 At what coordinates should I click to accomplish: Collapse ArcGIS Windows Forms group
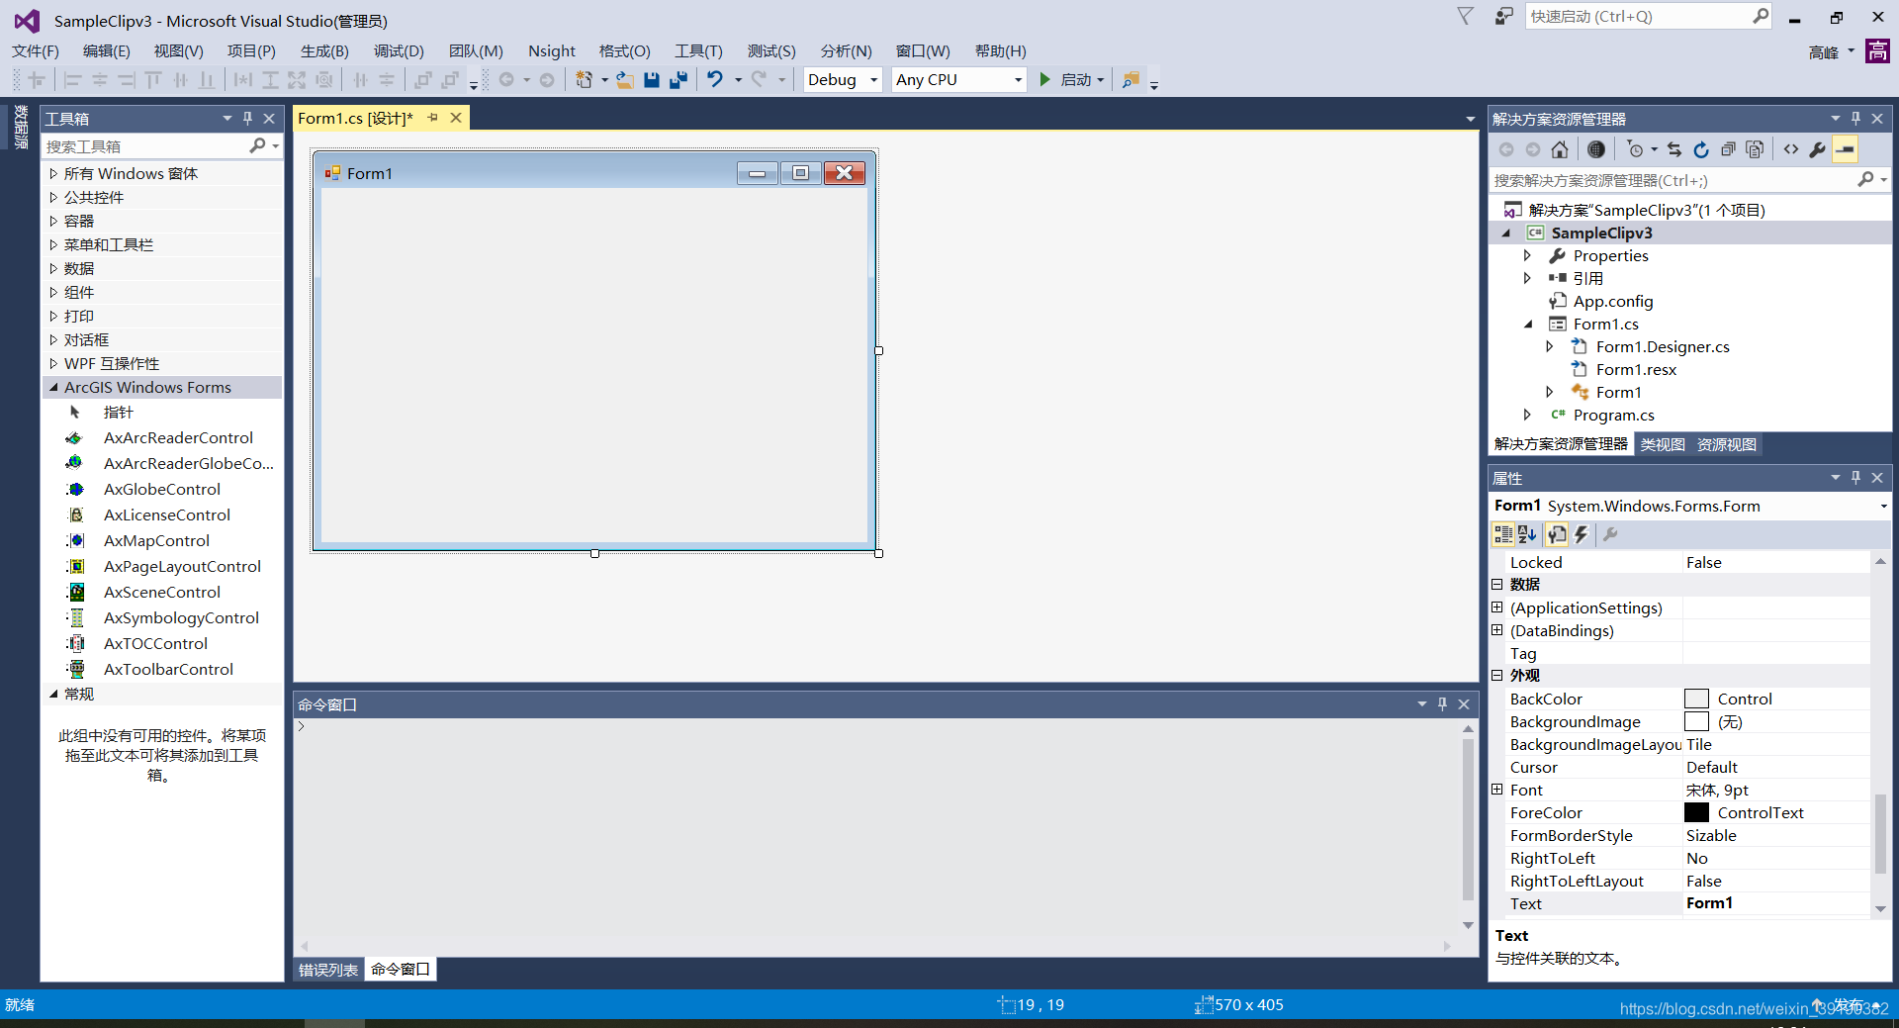53,388
